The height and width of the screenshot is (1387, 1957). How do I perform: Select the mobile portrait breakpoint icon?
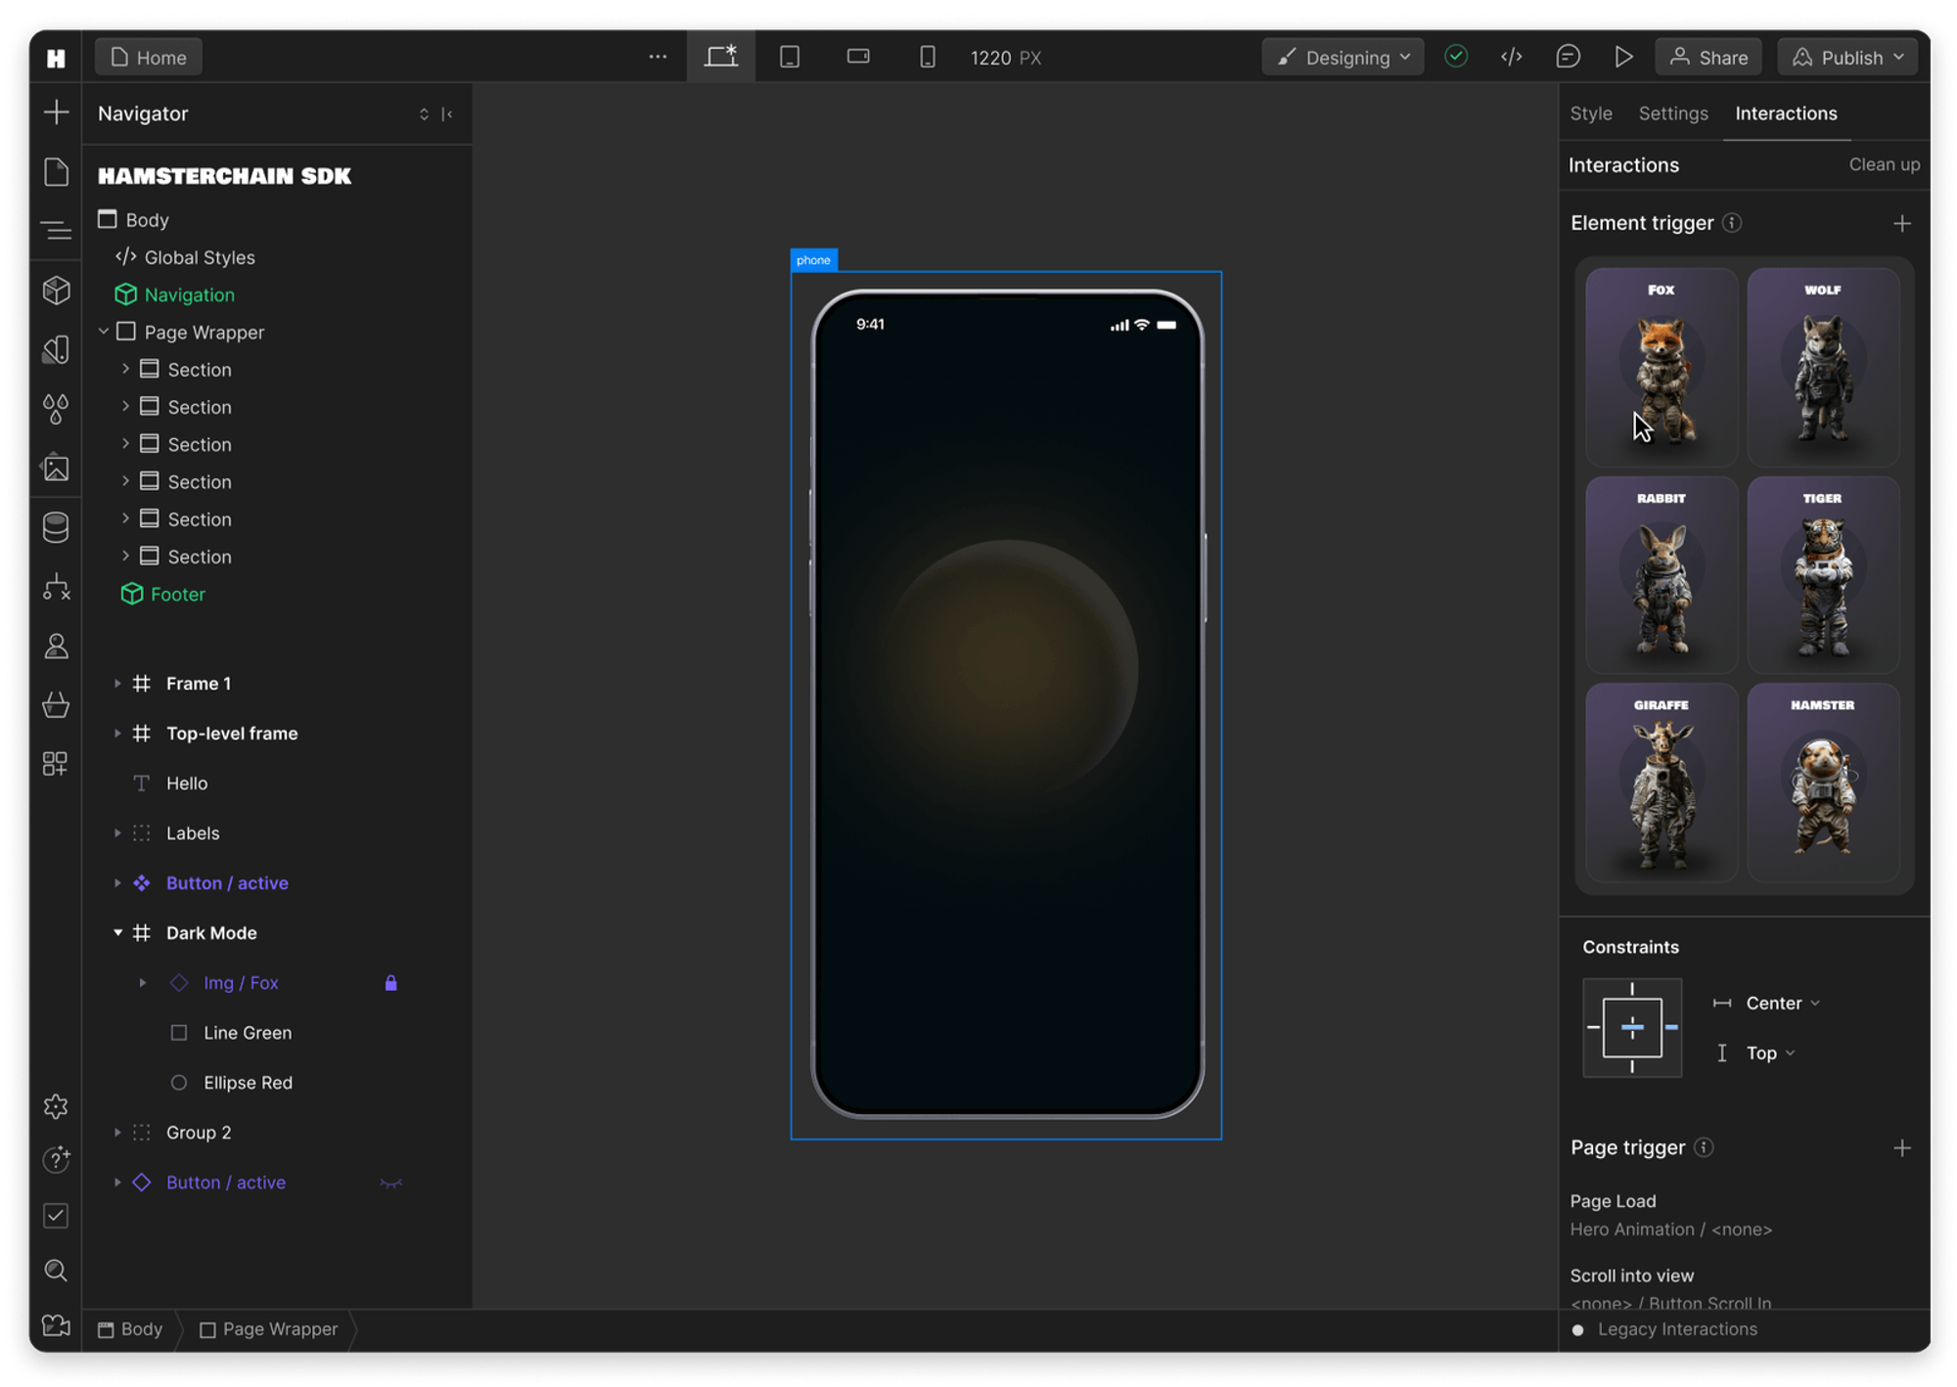coord(927,57)
